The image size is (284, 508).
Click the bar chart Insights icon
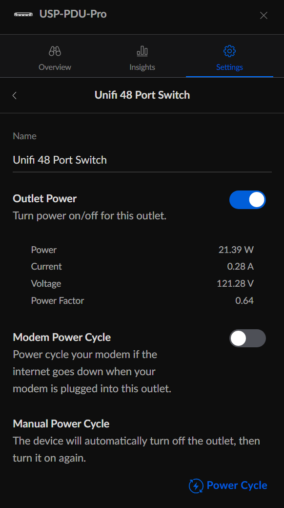pos(142,51)
